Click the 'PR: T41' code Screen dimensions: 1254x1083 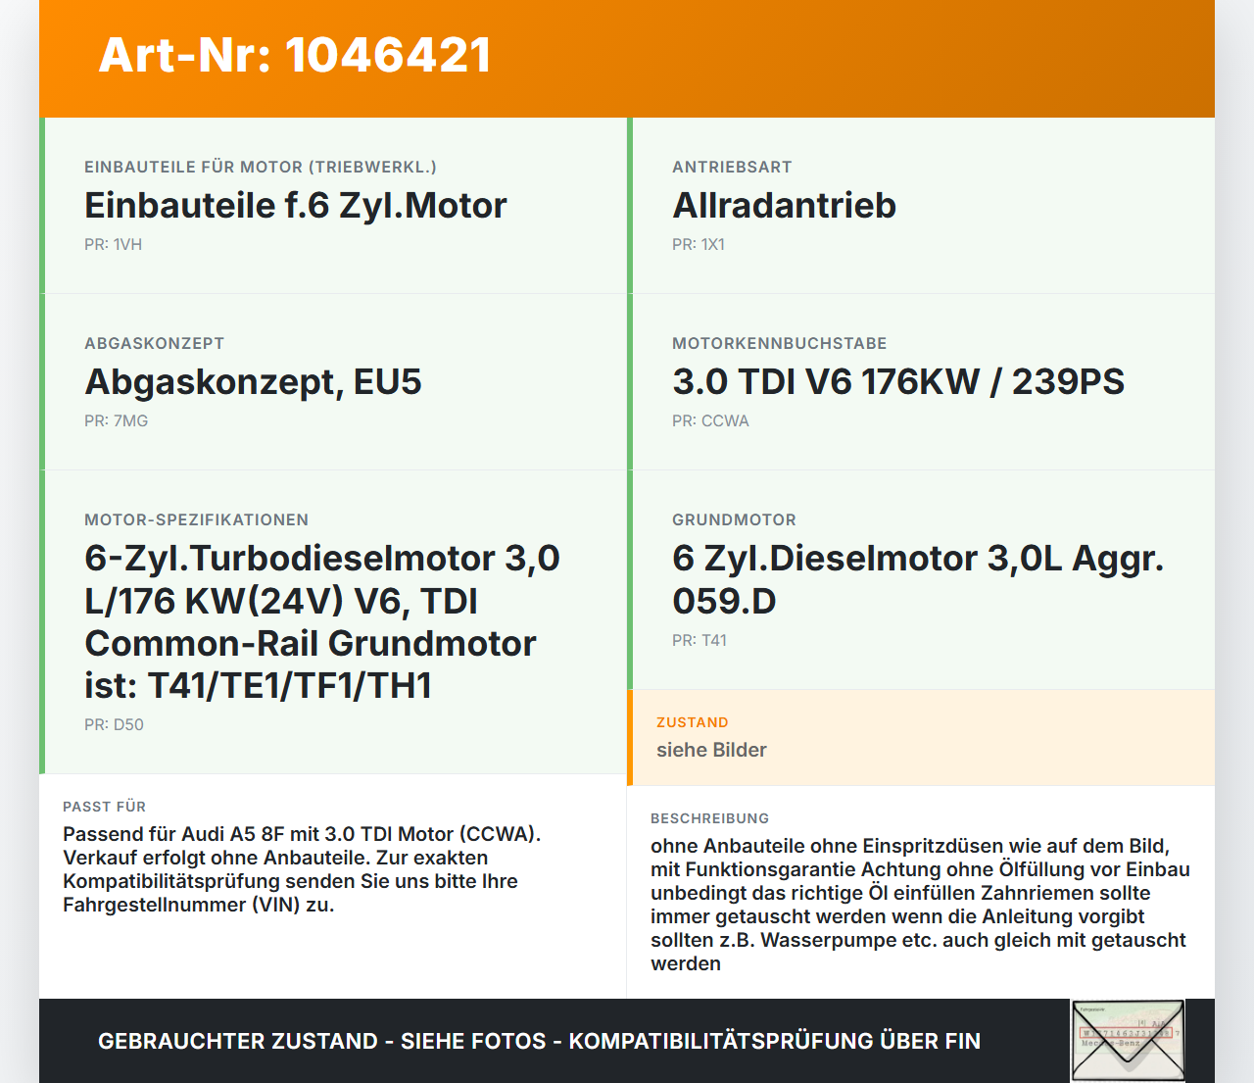point(699,640)
